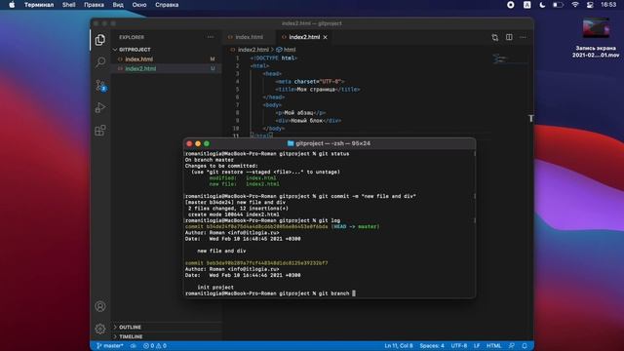Click index2.html in the breadcrumb
624x351 pixels.
click(253, 50)
